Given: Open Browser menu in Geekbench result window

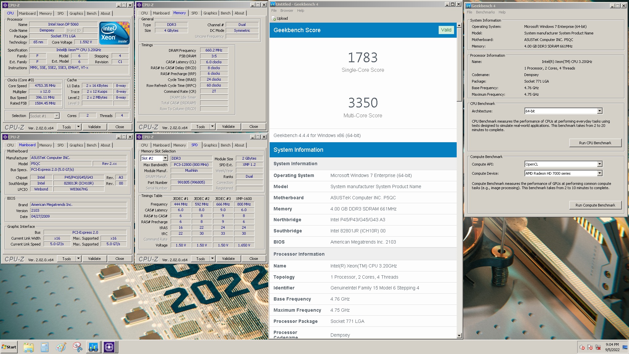Looking at the screenshot, I should click(287, 10).
